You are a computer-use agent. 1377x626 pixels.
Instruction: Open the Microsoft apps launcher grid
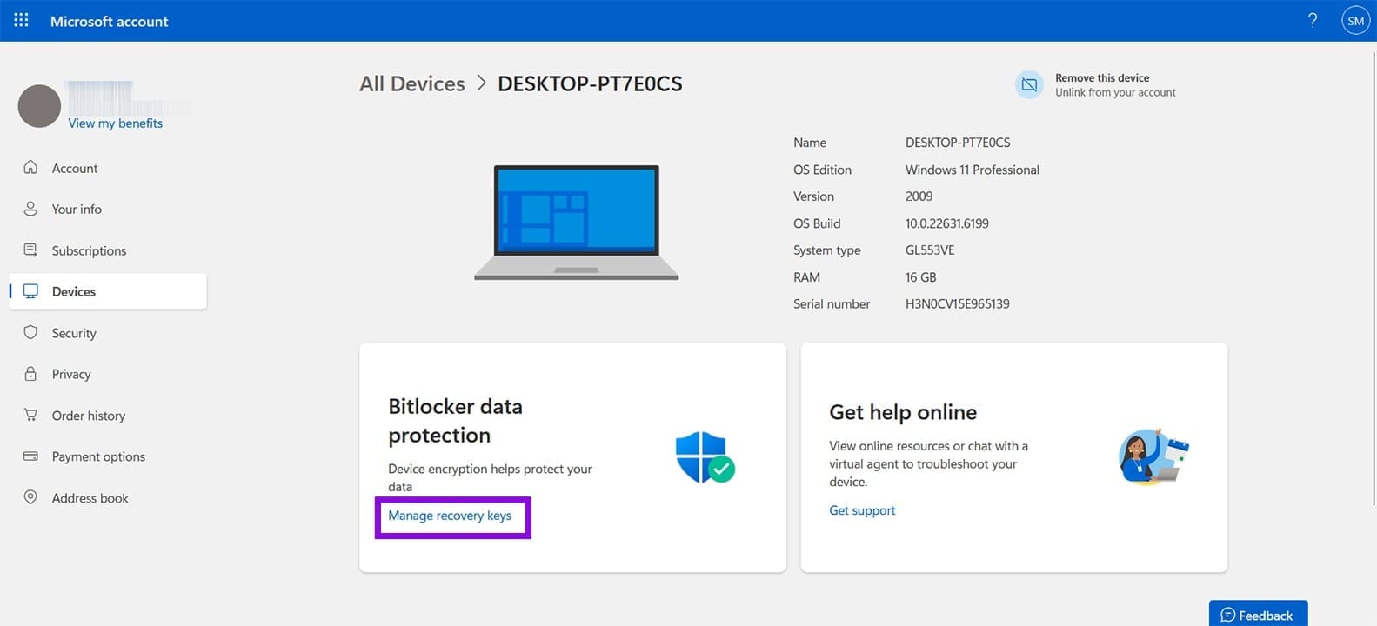pyautogui.click(x=21, y=20)
